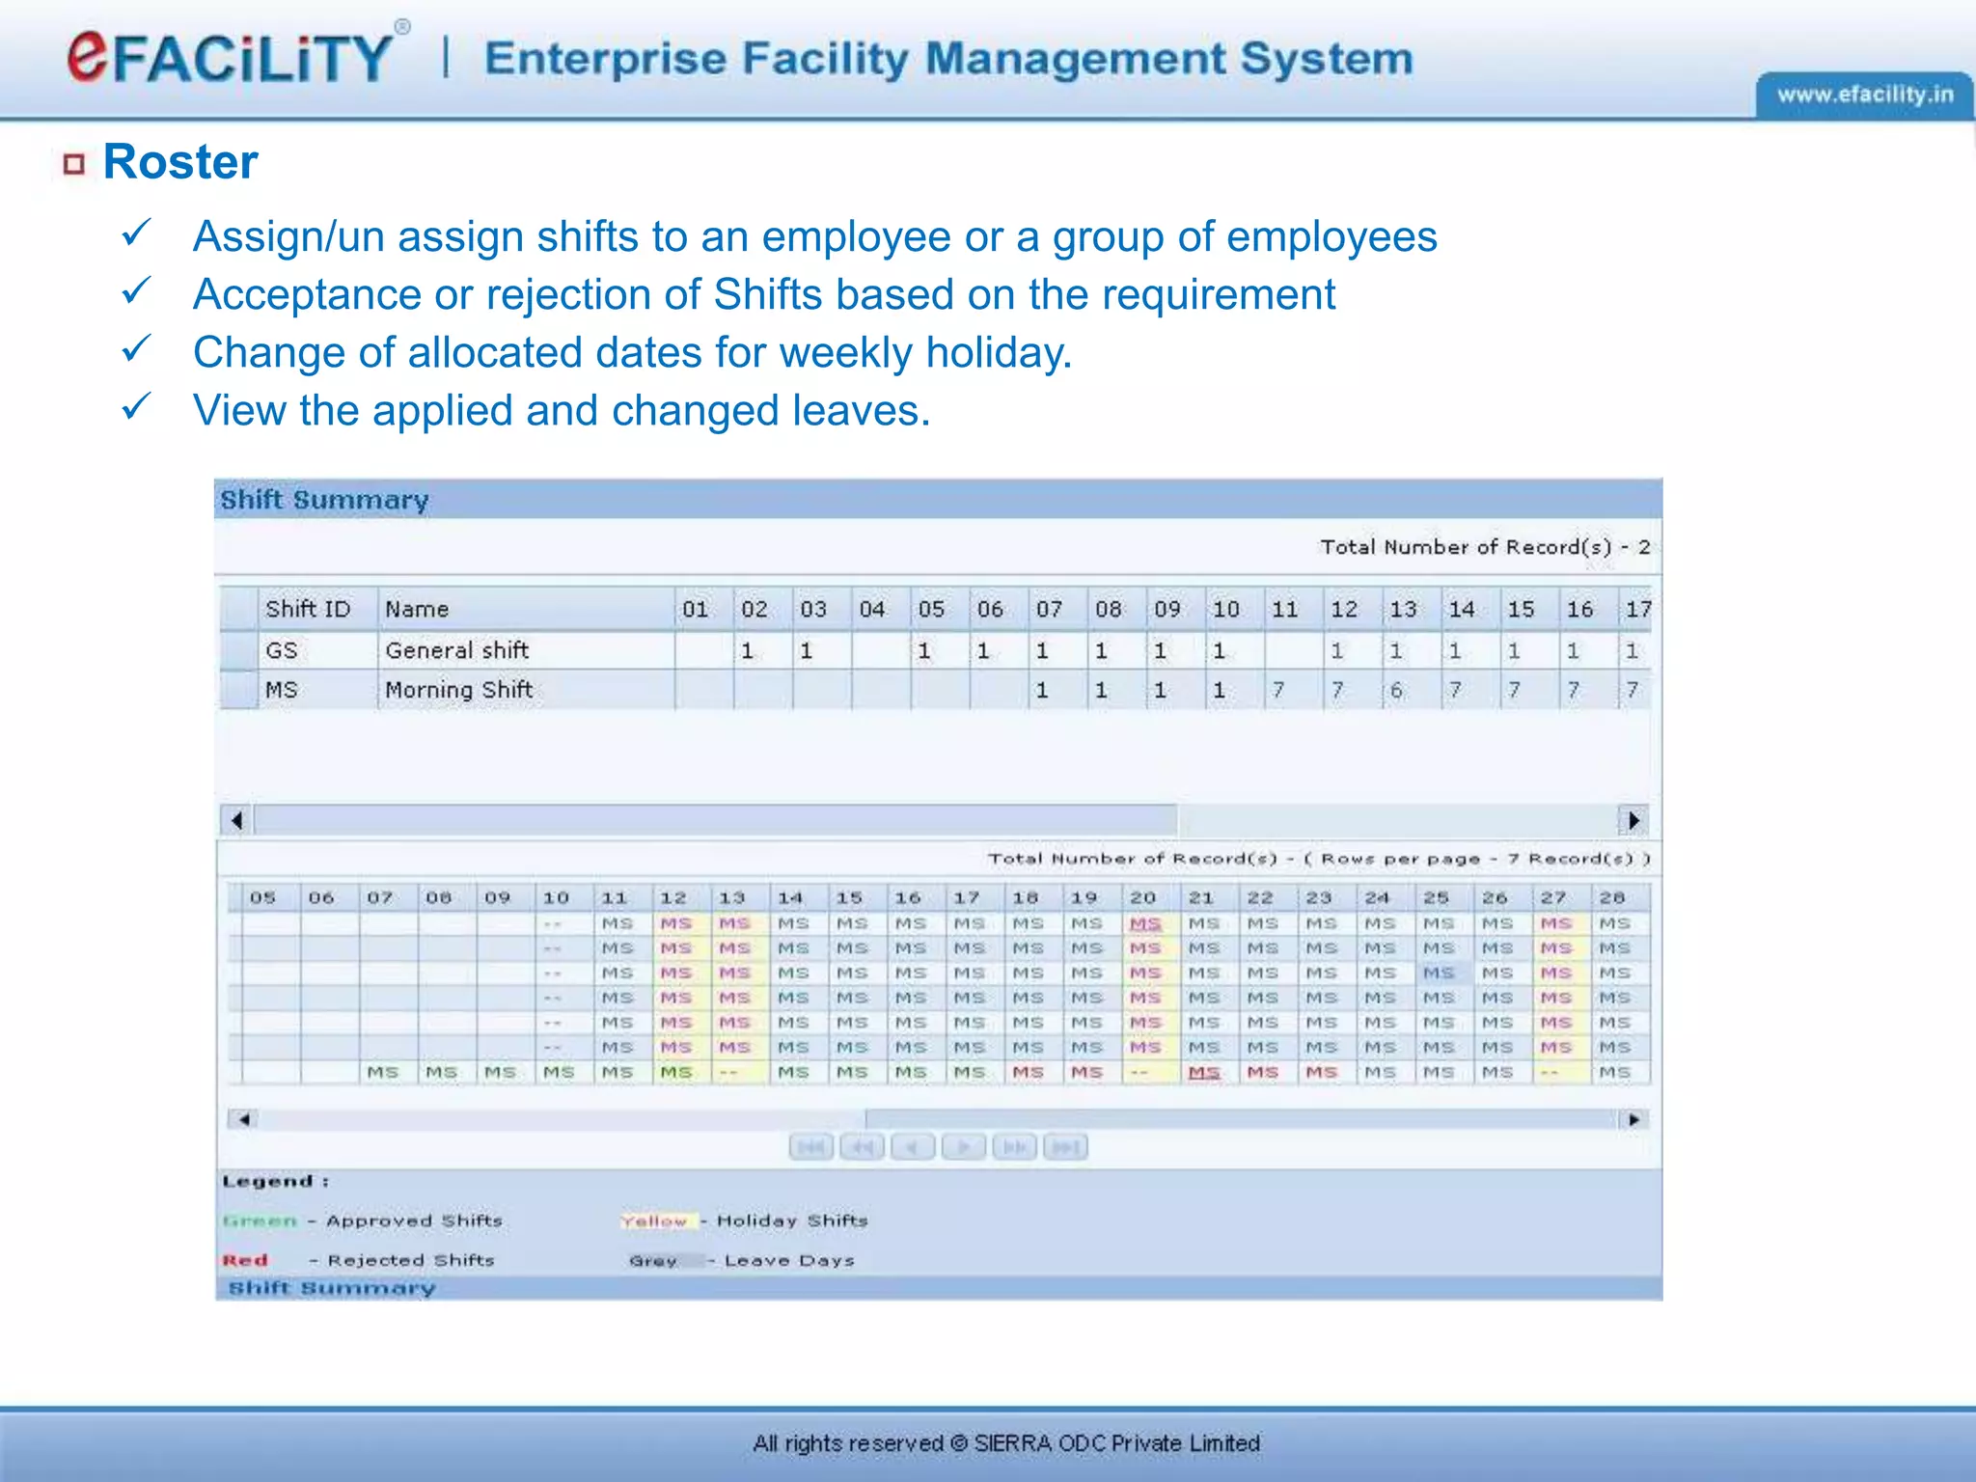Click the roster grid's right scroll arrow
The height and width of the screenshot is (1482, 1976).
1633,1119
